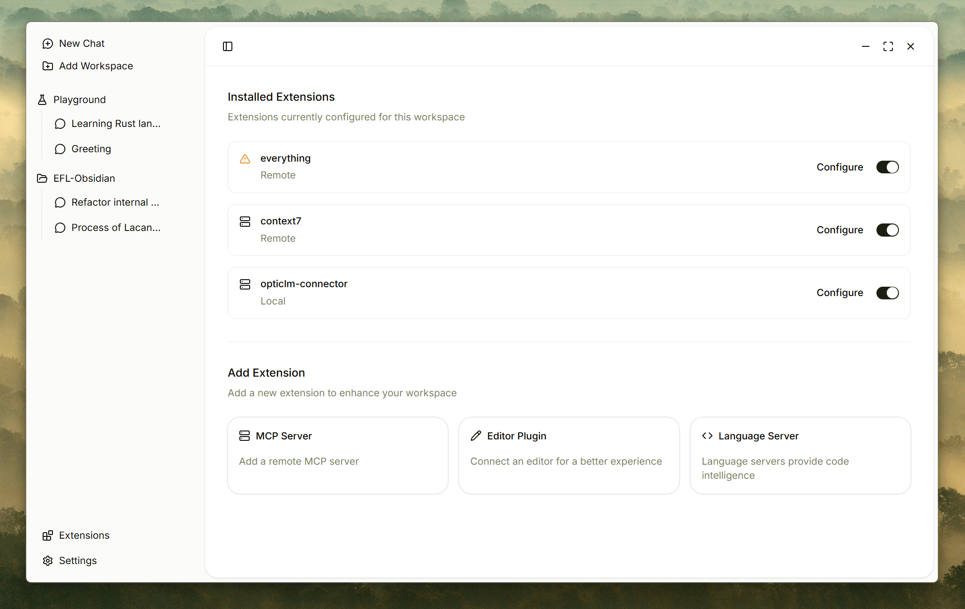This screenshot has width=965, height=609.
Task: Add a remote MCP Server card
Action: (337, 455)
